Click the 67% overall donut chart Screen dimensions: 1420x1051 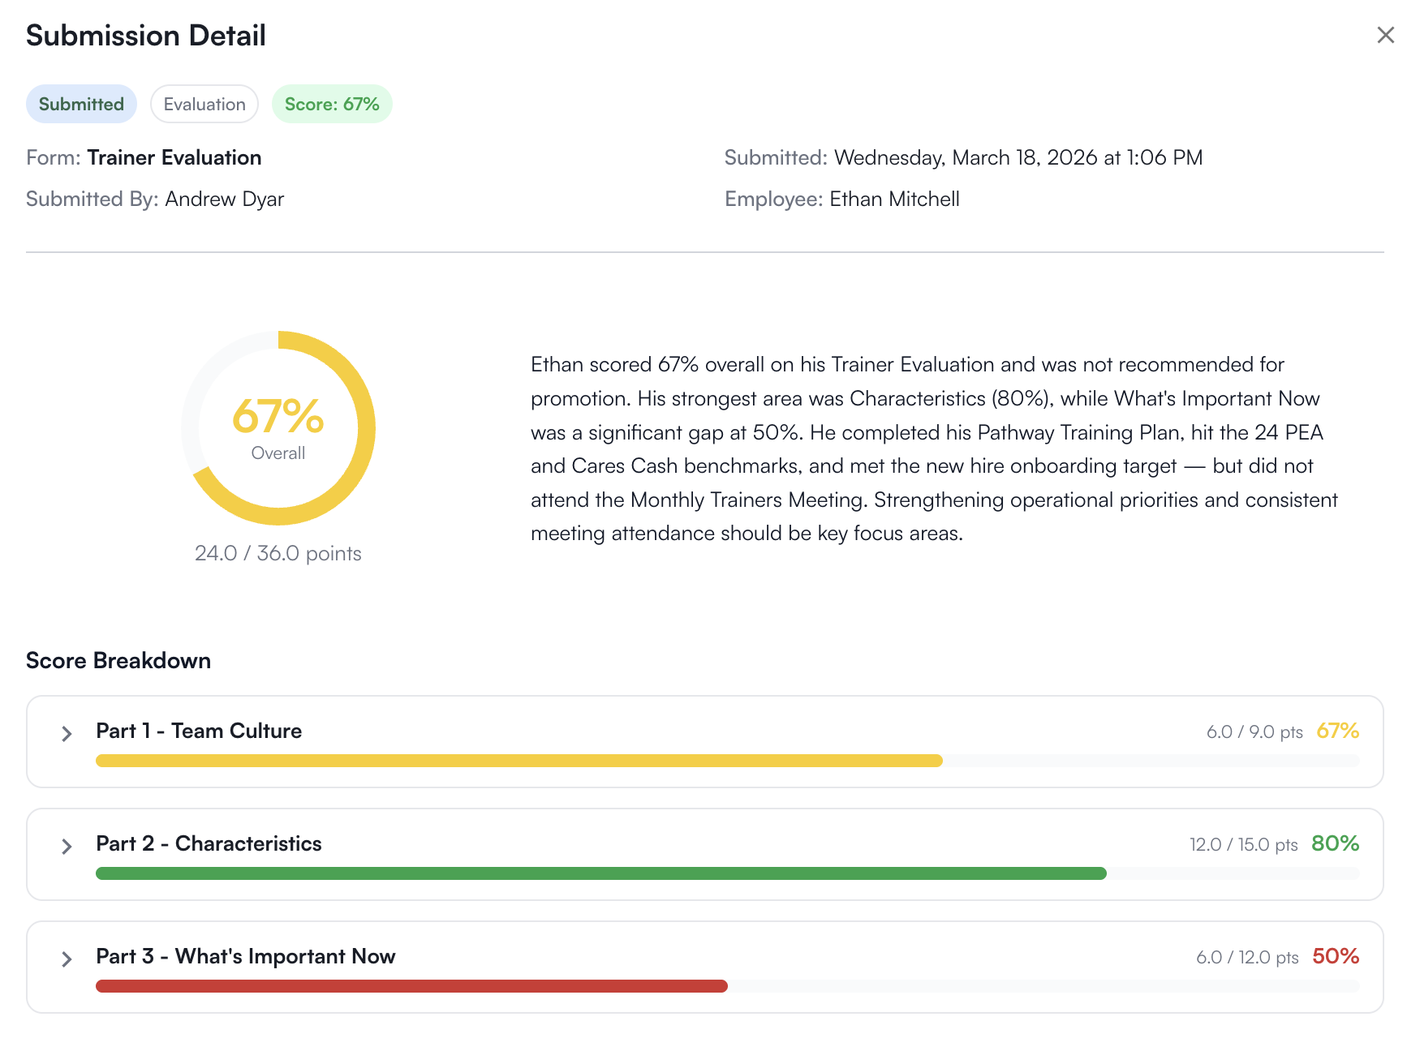pyautogui.click(x=278, y=427)
